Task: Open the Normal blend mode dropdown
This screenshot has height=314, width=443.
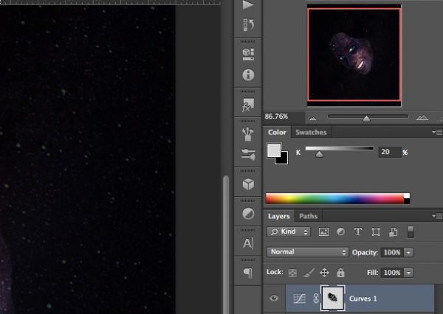Action: tap(307, 252)
